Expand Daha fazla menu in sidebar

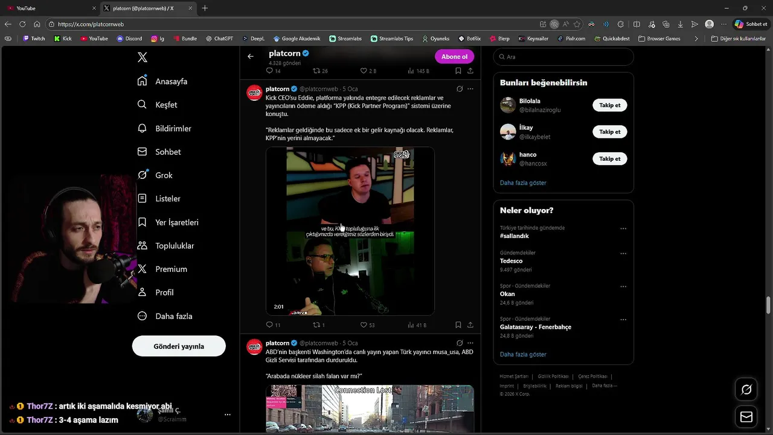(x=165, y=316)
